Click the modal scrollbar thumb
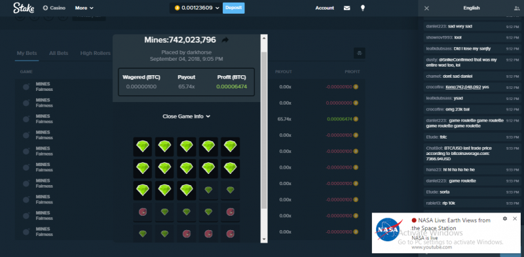 click(x=264, y=130)
